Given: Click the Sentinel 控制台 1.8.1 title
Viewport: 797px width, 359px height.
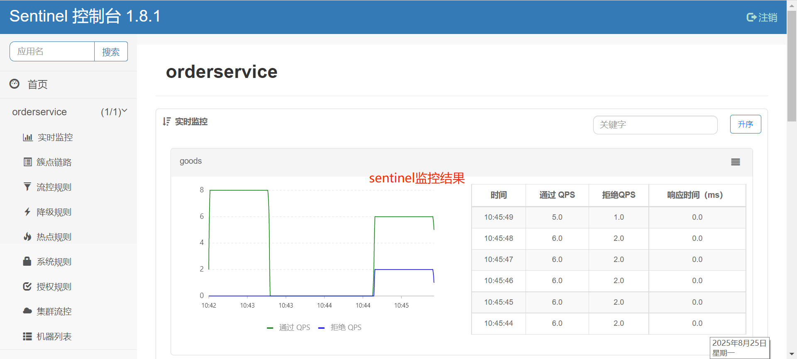Looking at the screenshot, I should (85, 16).
